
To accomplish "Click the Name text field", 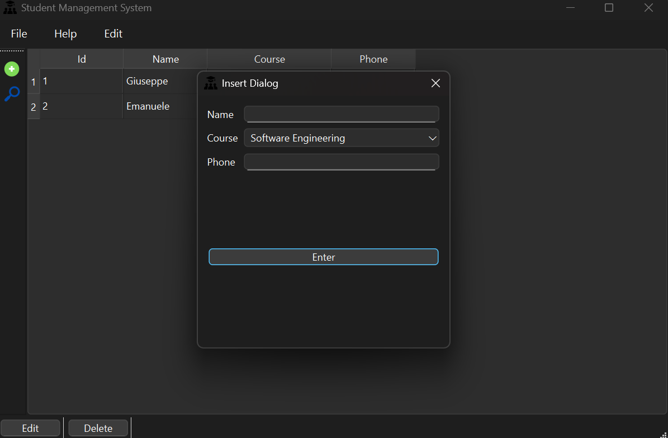I will coord(341,114).
